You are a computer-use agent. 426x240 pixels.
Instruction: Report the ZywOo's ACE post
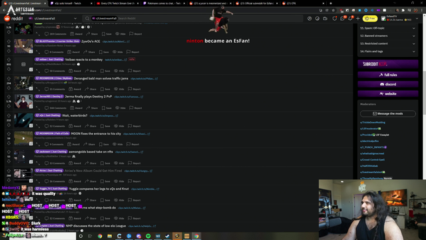point(133,52)
